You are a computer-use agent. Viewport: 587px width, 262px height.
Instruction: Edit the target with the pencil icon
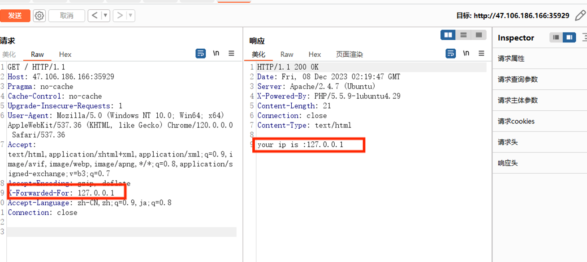pos(580,15)
